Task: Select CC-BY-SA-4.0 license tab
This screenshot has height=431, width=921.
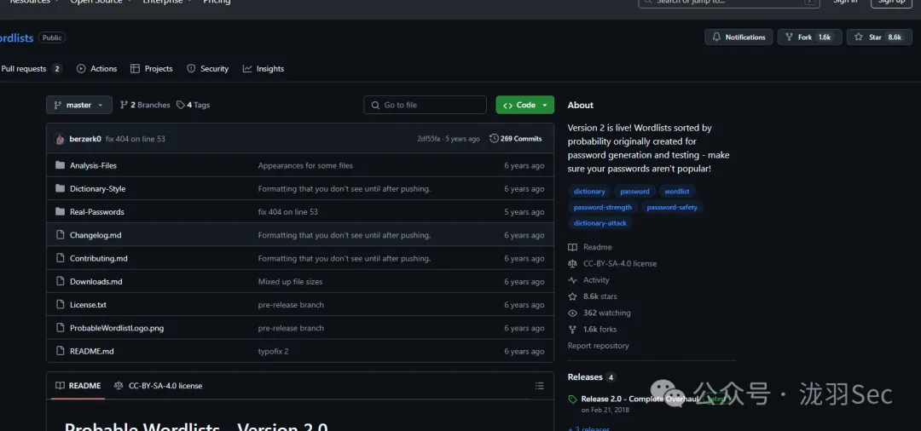Action: click(x=158, y=386)
